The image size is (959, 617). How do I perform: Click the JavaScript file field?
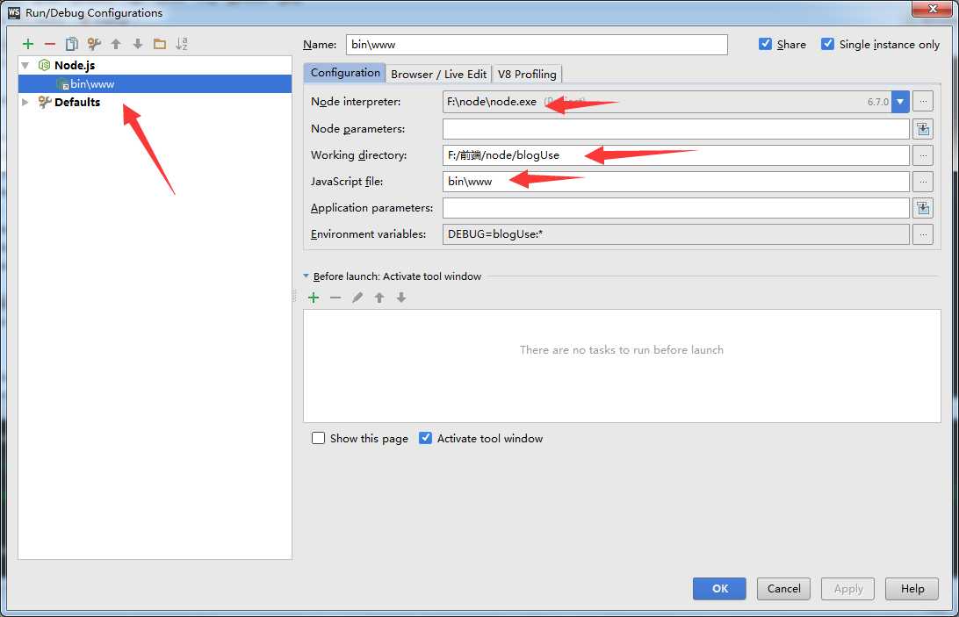point(676,182)
